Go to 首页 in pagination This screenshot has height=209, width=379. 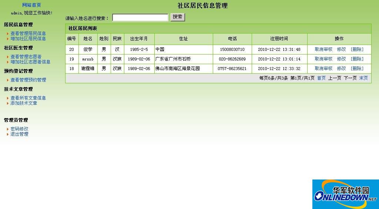pyautogui.click(x=321, y=78)
